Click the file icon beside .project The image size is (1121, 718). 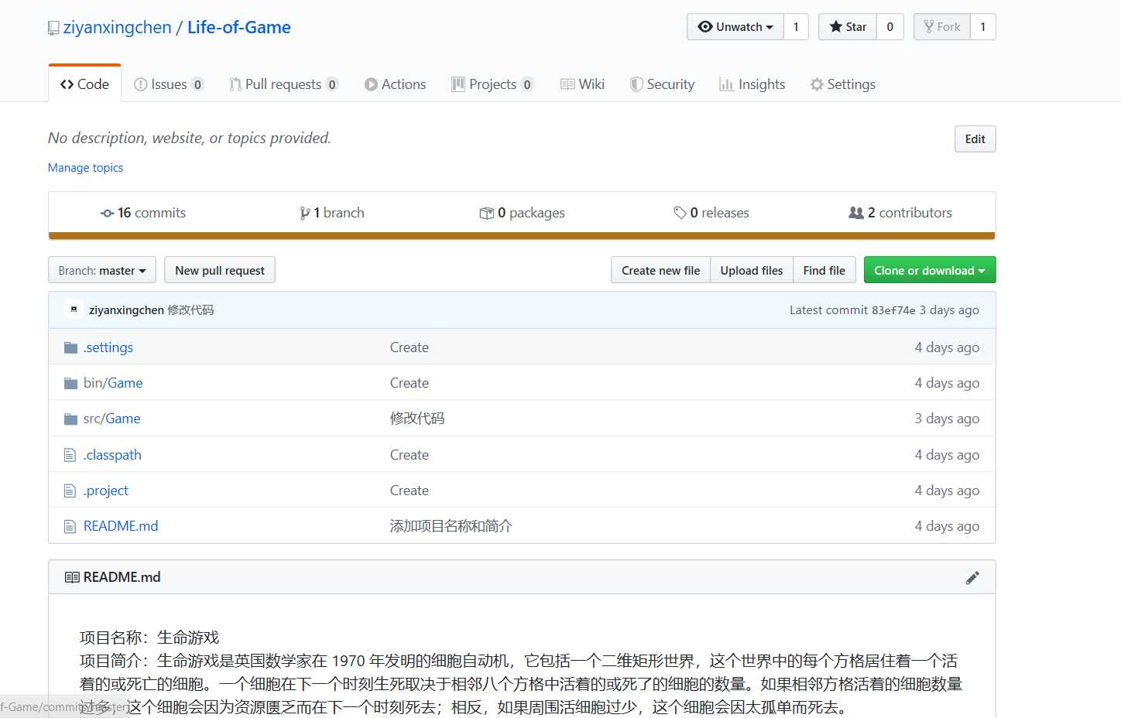70,491
